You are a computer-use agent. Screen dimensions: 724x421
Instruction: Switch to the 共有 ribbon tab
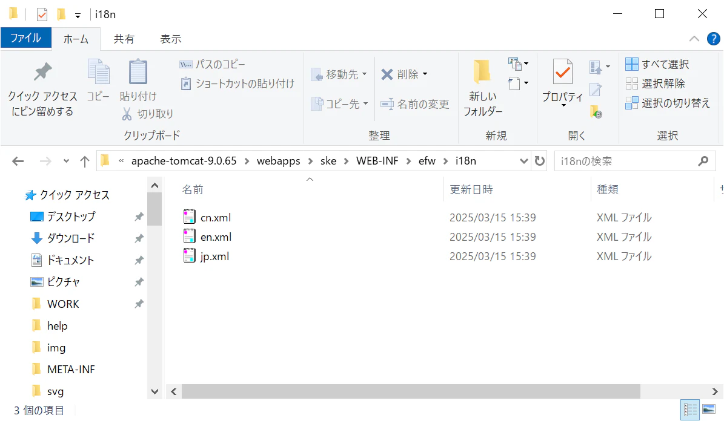124,39
